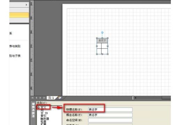Click the 物理名称(P) input field

pos(110,110)
